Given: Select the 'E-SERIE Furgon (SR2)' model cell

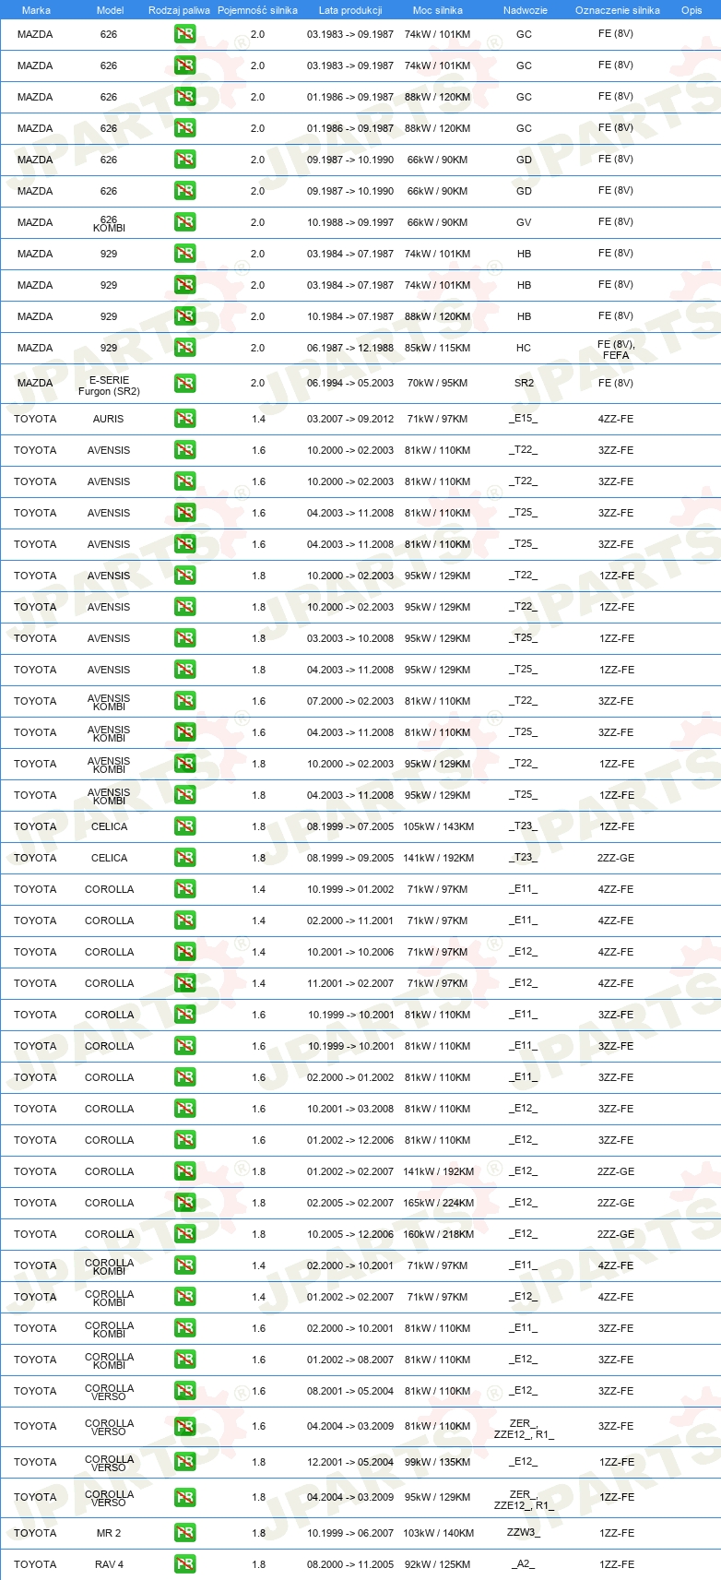Looking at the screenshot, I should click(109, 386).
